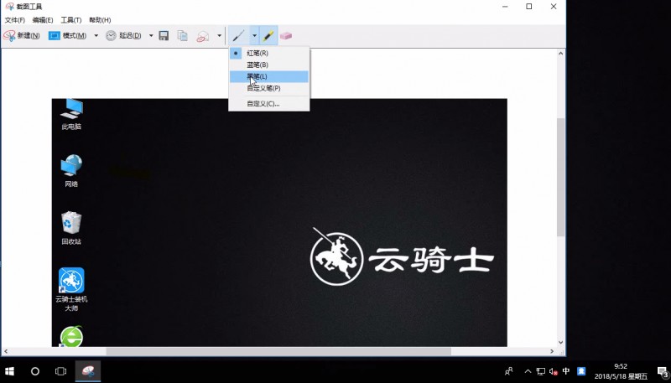
Task: Expand the Delay dropdown arrow
Action: 151,36
